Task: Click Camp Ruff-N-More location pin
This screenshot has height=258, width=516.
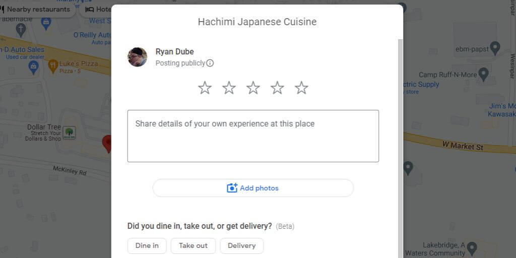Action: (483, 75)
